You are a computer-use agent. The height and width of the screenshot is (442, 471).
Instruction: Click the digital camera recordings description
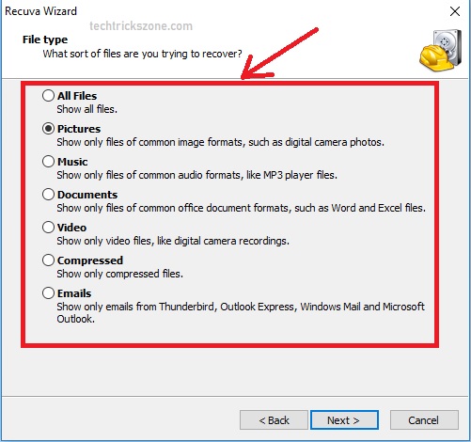(x=173, y=241)
